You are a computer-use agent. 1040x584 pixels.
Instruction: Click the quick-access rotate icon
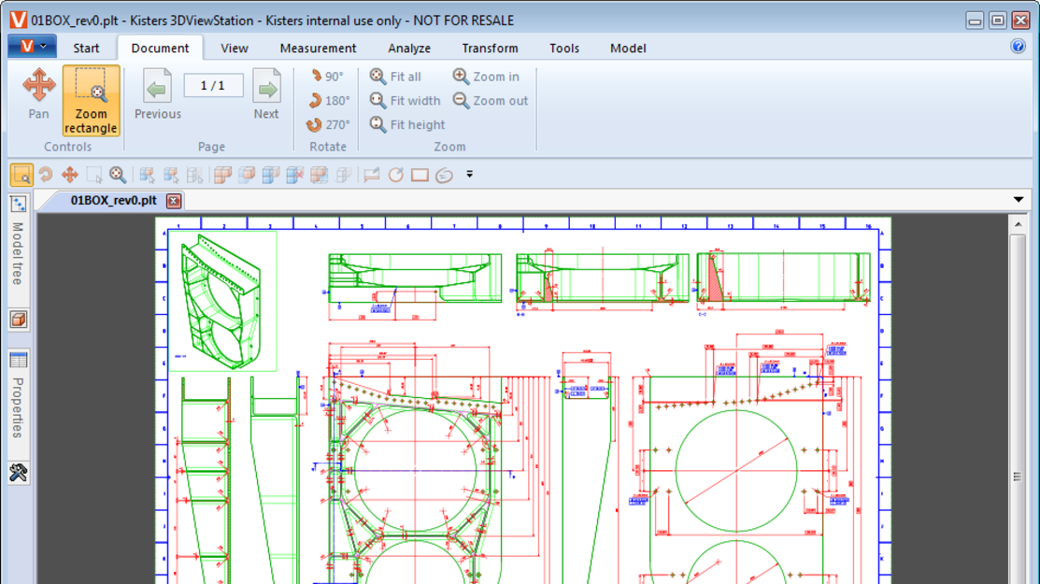tap(46, 175)
